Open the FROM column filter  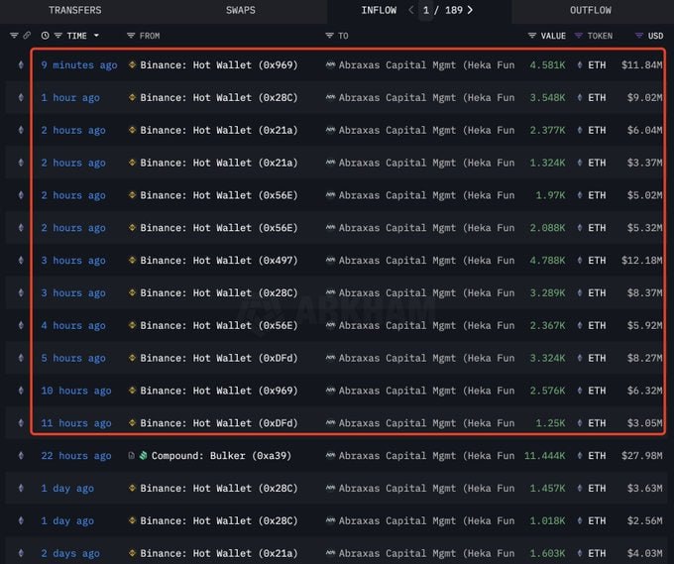(x=131, y=36)
